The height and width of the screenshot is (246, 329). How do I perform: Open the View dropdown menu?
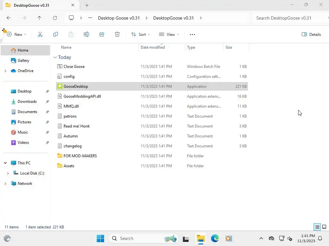(169, 35)
